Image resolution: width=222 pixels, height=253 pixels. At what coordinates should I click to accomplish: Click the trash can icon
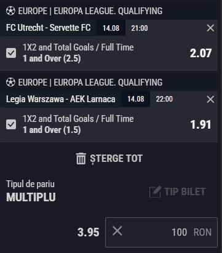(x=81, y=159)
